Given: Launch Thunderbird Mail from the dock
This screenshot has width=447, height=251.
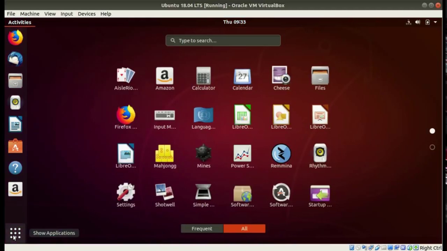Looking at the screenshot, I should (15, 59).
